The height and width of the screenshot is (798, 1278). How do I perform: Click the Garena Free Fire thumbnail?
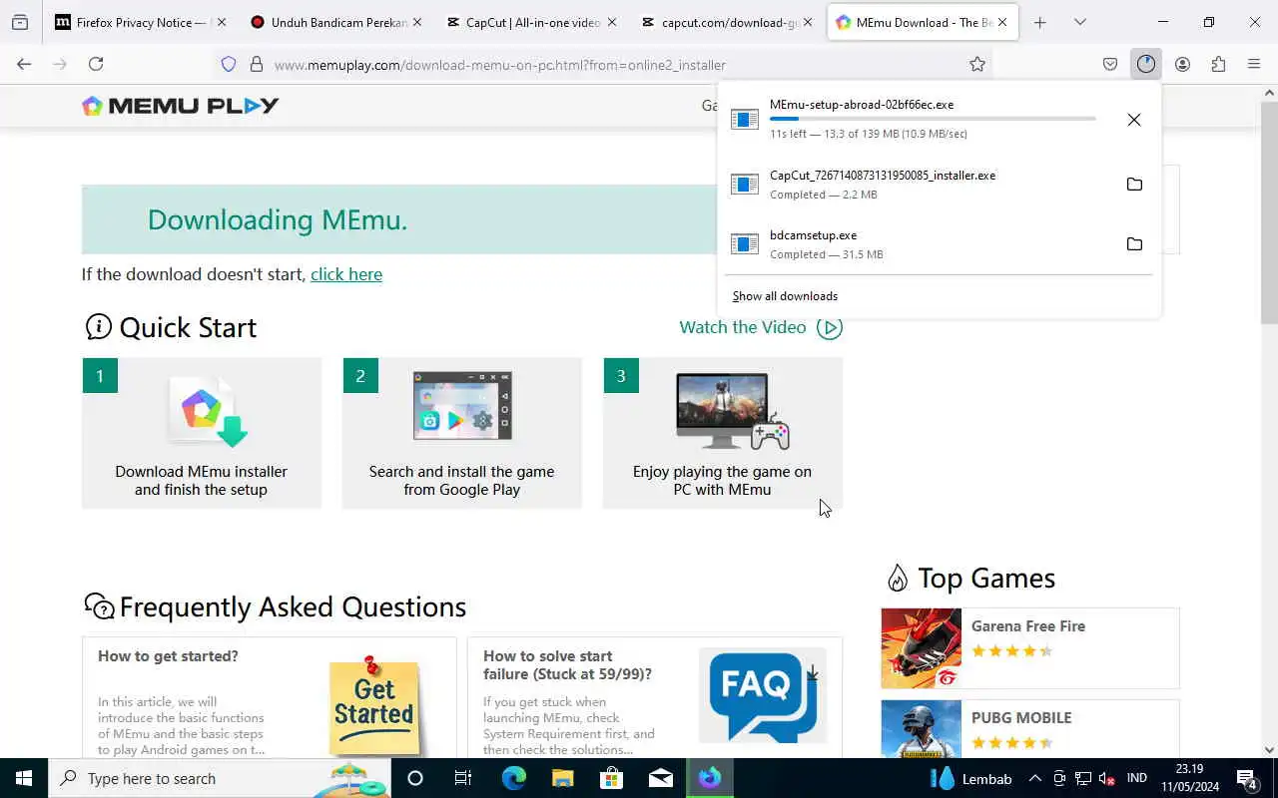(x=922, y=648)
